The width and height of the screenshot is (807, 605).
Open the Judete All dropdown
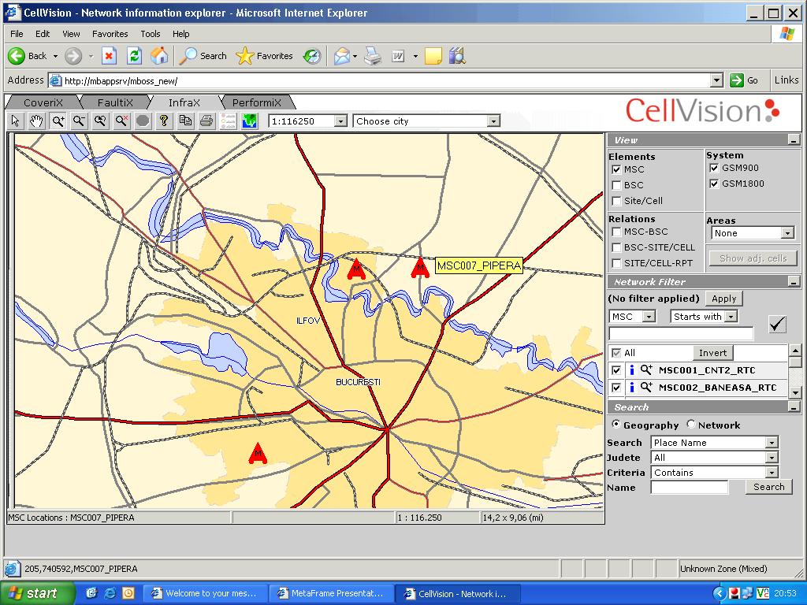tap(771, 458)
